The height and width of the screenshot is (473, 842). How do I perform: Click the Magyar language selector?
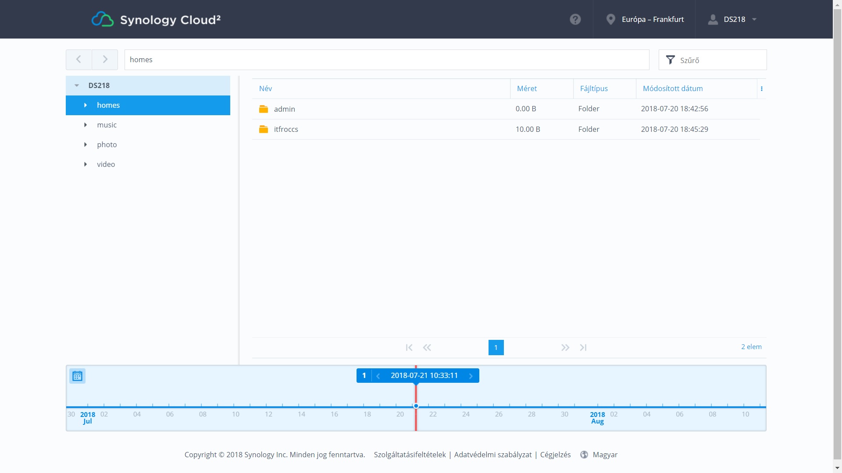pyautogui.click(x=604, y=455)
